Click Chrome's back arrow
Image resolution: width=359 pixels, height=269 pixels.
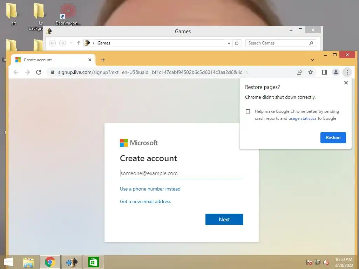16,72
